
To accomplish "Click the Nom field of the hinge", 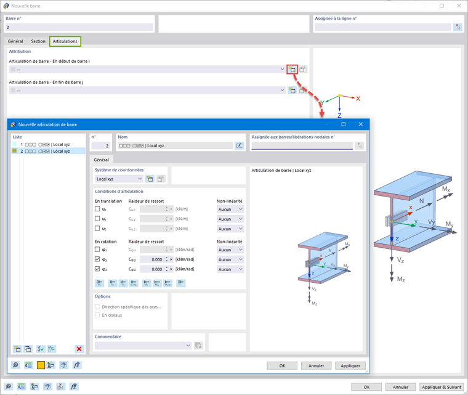I will (x=175, y=145).
